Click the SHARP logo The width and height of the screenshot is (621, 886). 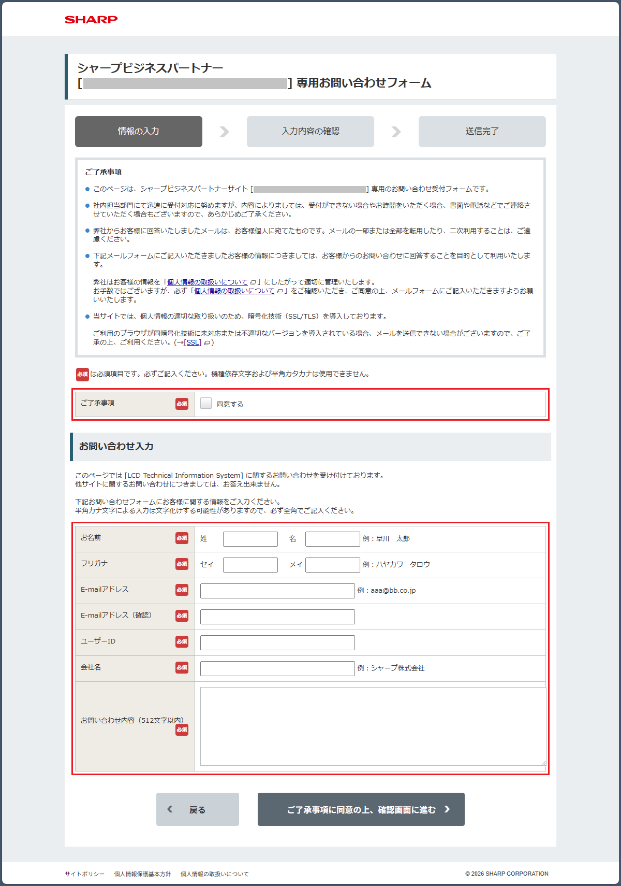coord(91,19)
